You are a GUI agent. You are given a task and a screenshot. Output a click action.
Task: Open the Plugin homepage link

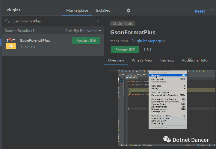(148, 41)
